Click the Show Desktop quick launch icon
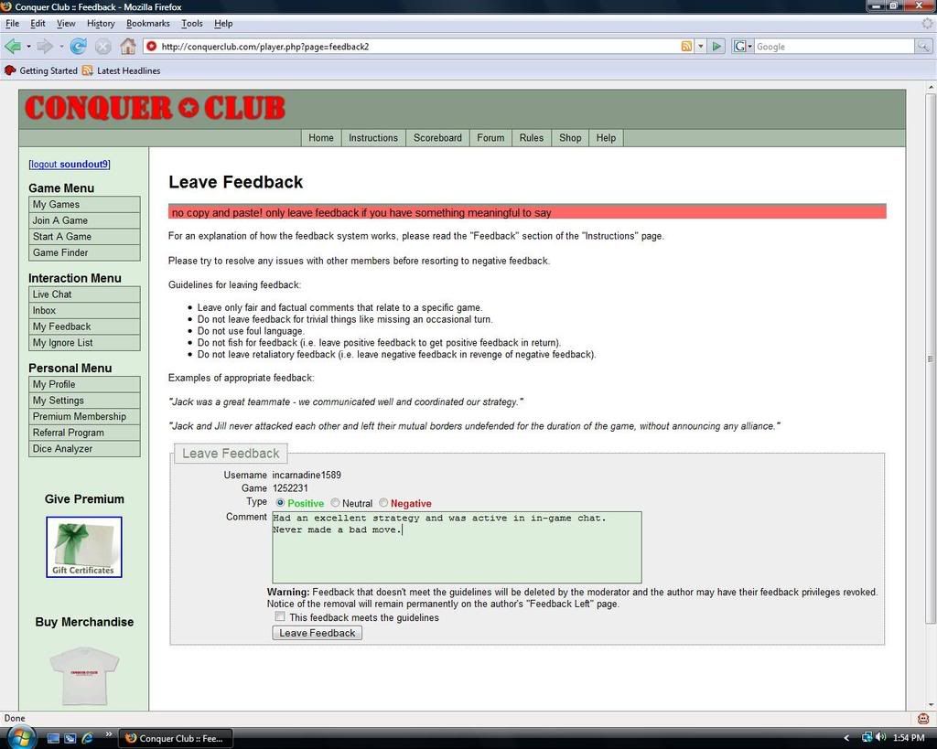 53,738
